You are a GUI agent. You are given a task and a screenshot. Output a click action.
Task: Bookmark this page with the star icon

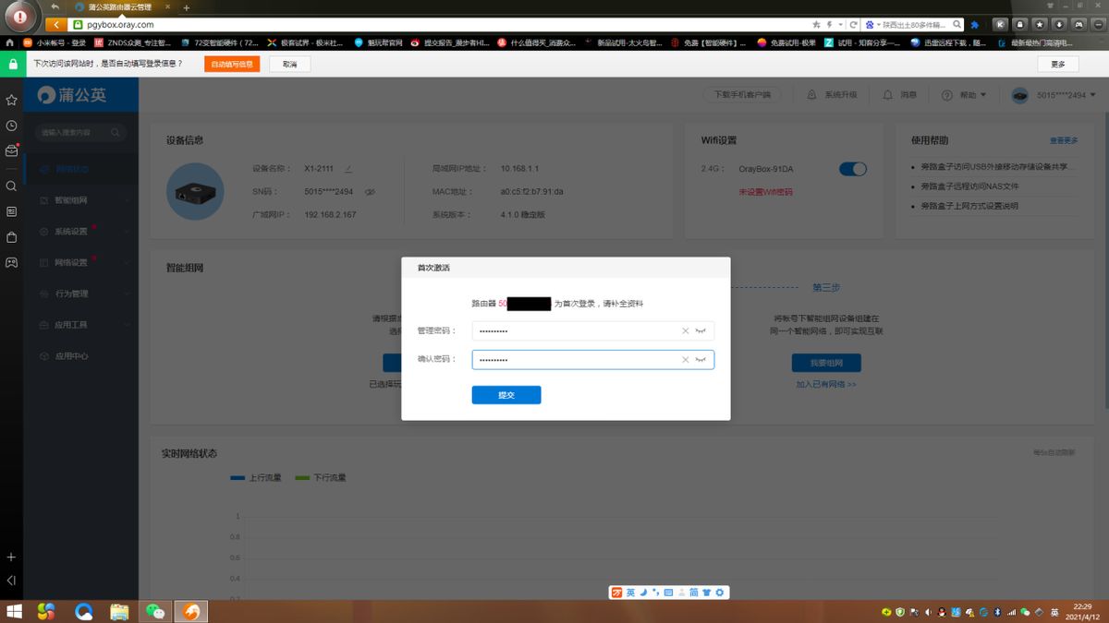[816, 25]
